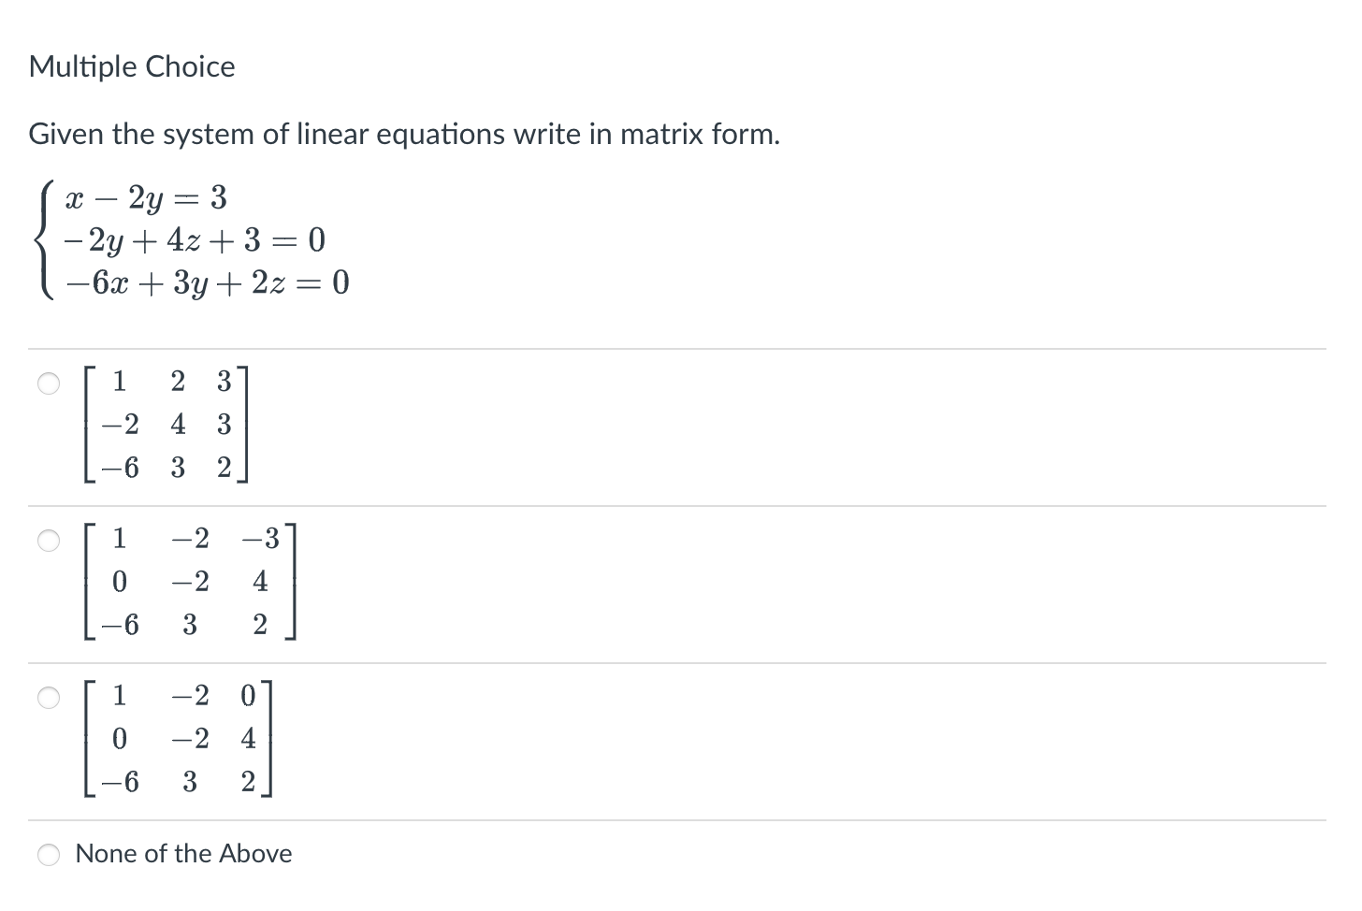The image size is (1362, 911).
Task: Click the None of the Above label text
Action: (183, 854)
